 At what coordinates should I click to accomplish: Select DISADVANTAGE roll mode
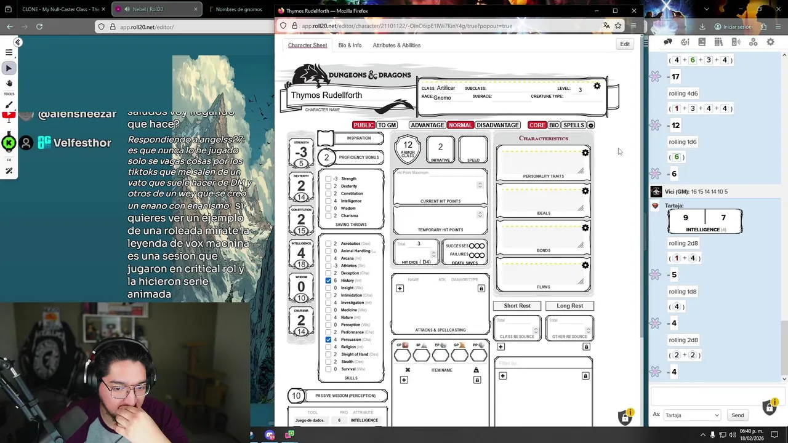click(497, 126)
